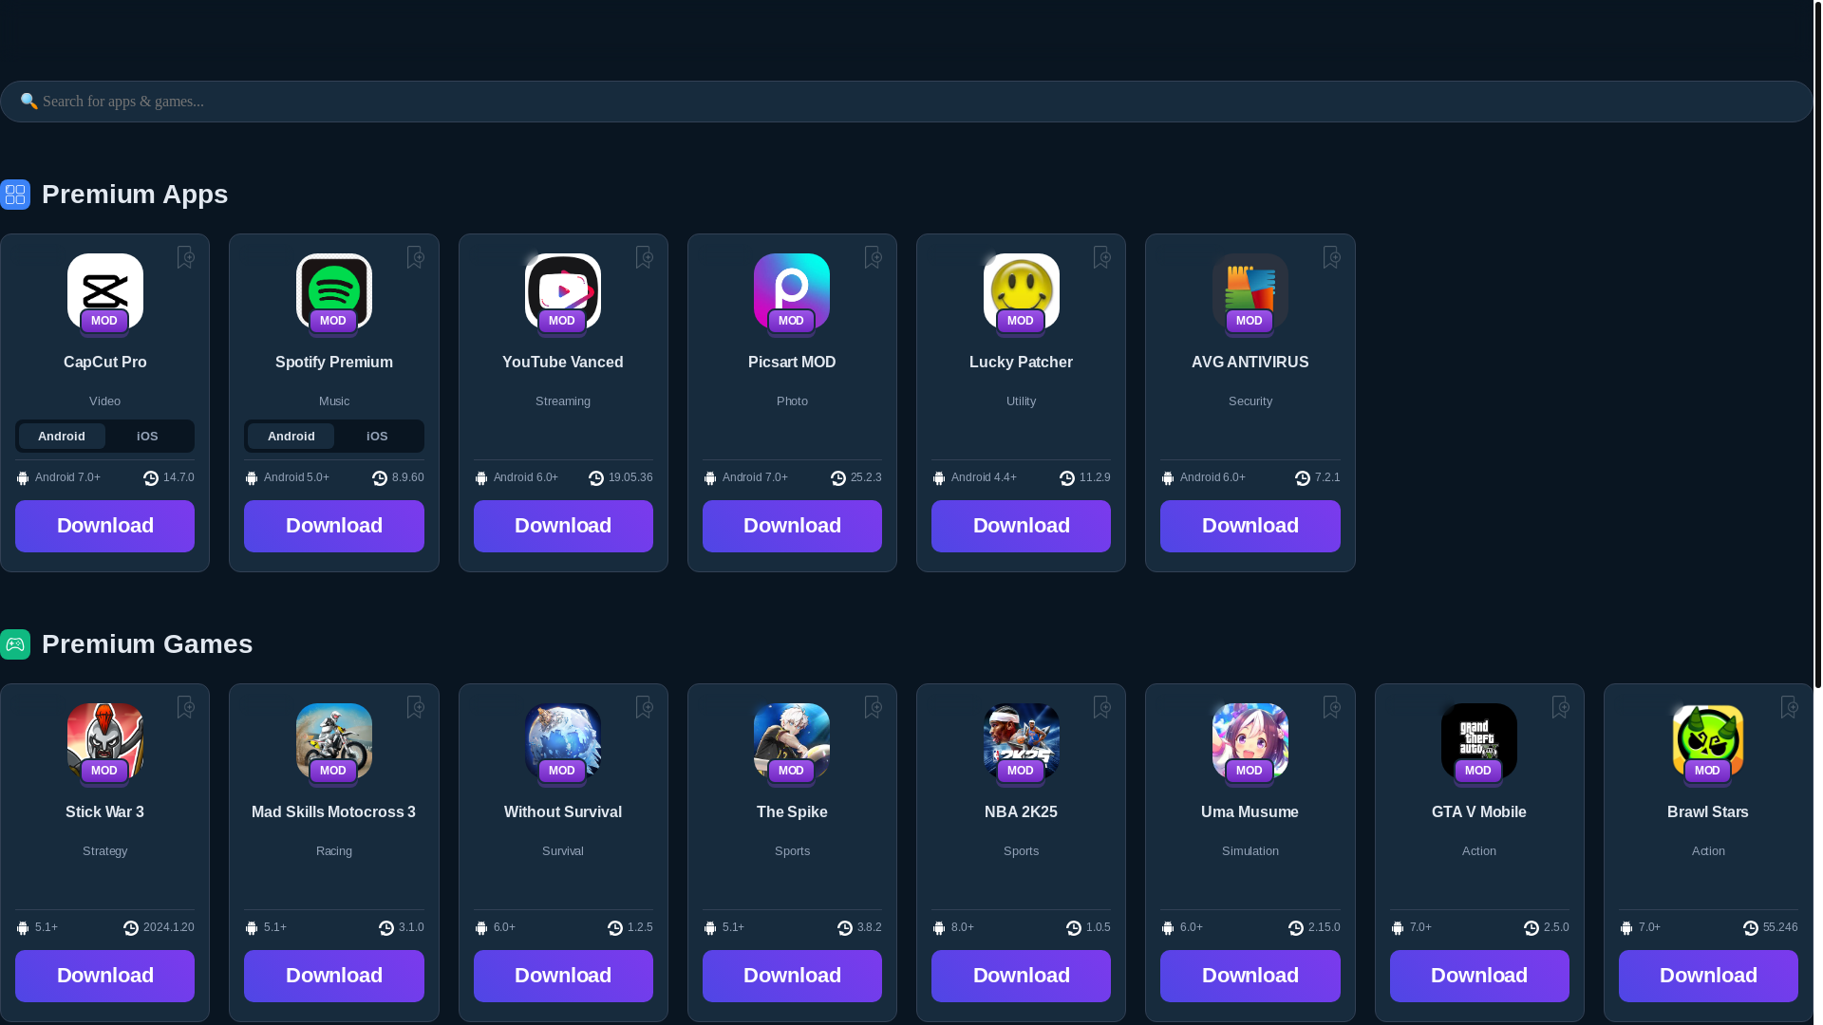Bookmark GTA V Mobile game
The image size is (1823, 1025).
(1561, 707)
